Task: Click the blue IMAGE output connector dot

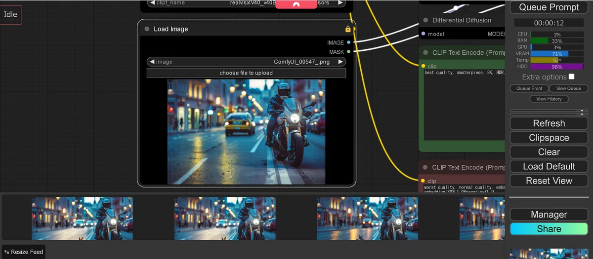Action: point(348,42)
